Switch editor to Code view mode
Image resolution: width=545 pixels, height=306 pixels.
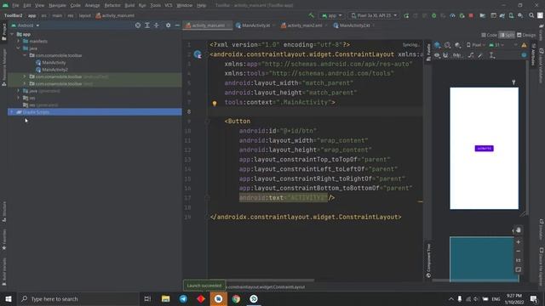tap(490, 35)
